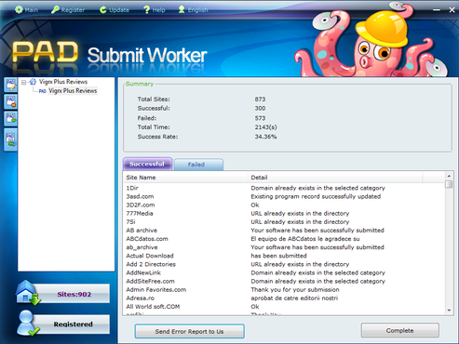Select the Add 2 Directories row

(284, 264)
